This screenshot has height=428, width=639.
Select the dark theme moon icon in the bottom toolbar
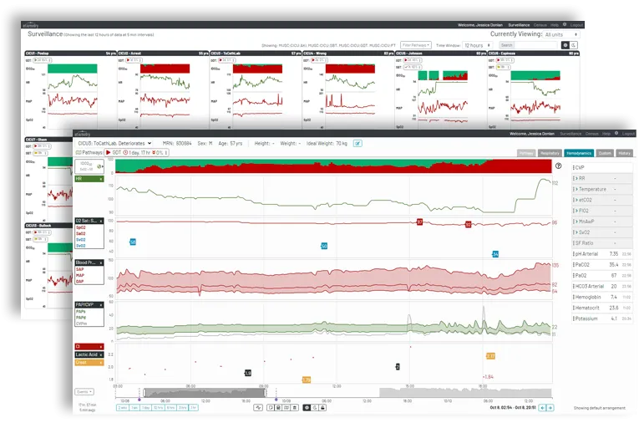[x=315, y=408]
